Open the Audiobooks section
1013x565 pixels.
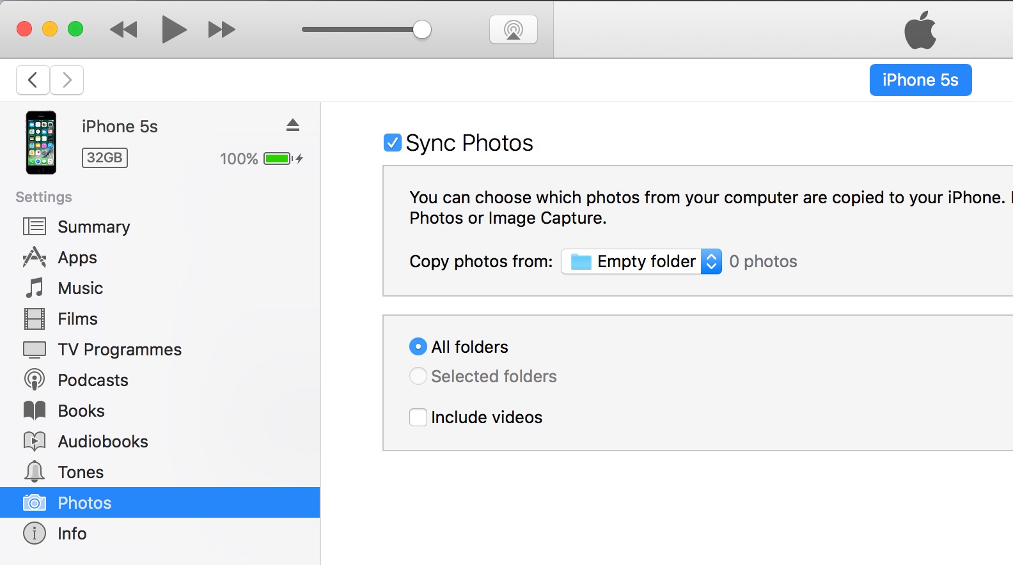point(102,442)
